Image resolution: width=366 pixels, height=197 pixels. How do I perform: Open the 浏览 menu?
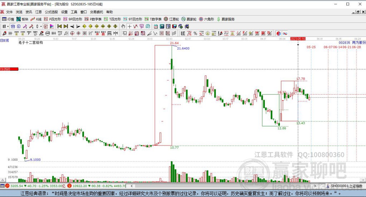point(19,12)
